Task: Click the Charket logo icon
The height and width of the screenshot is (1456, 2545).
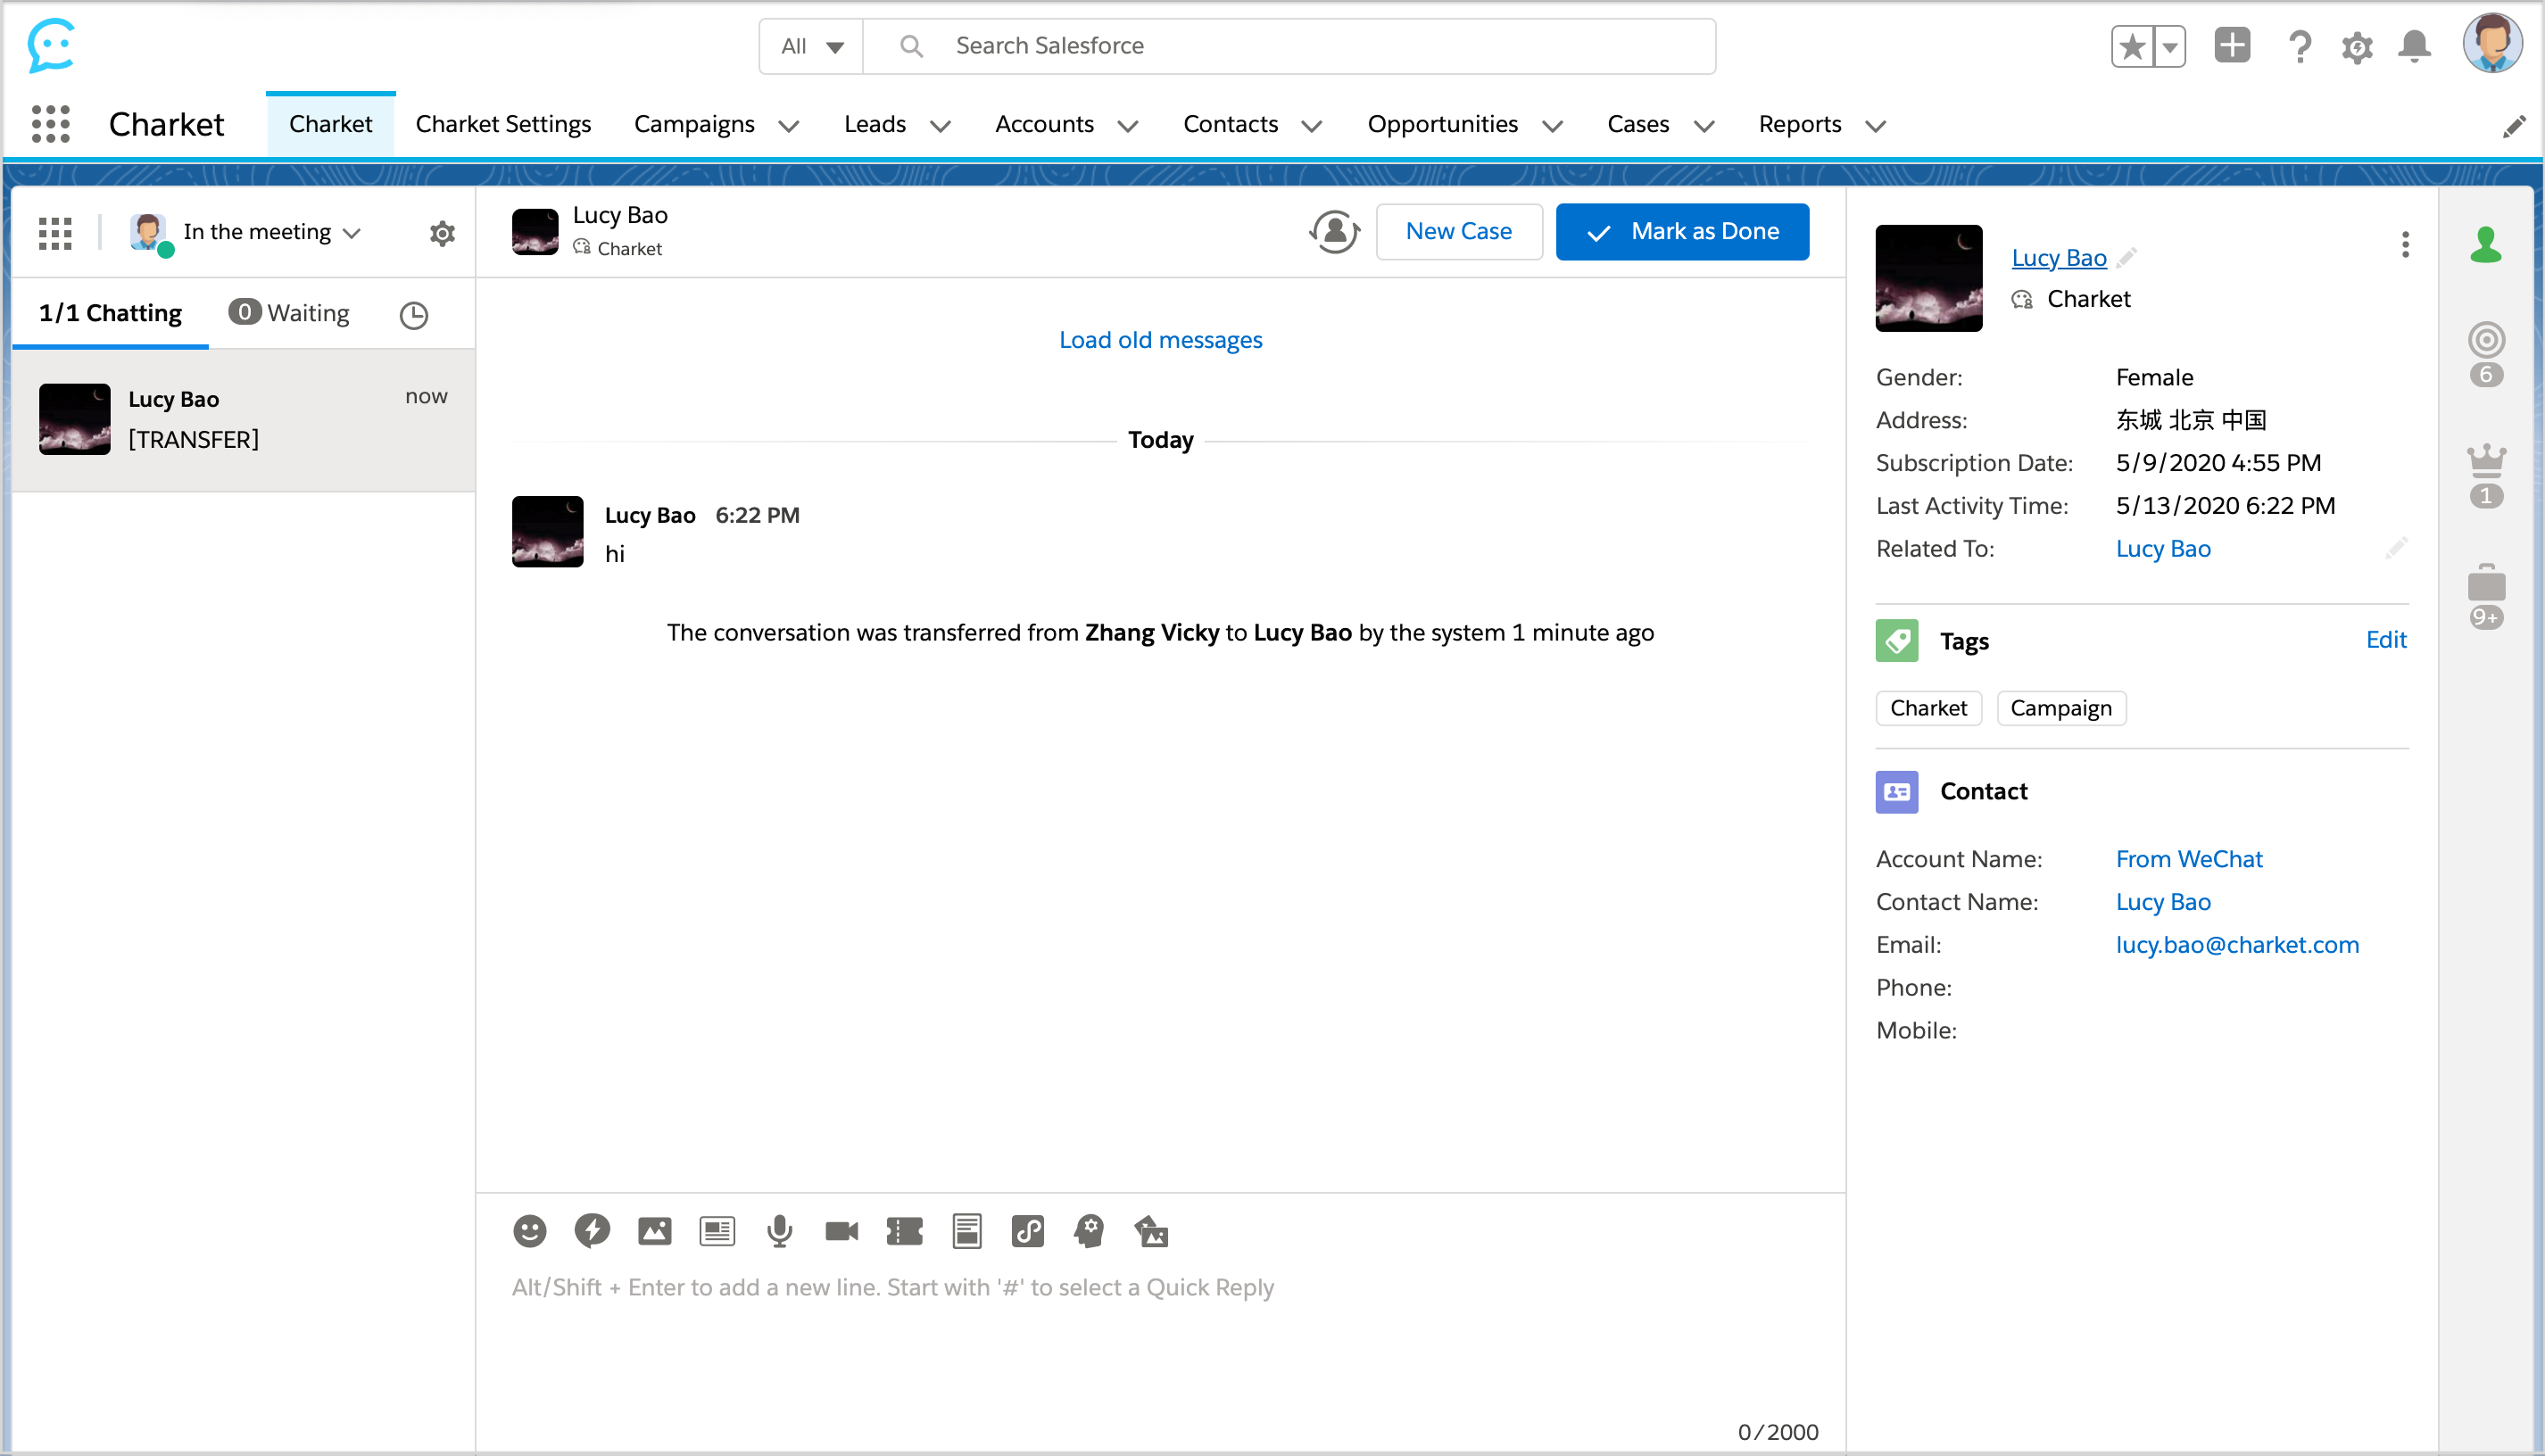Action: (x=51, y=46)
